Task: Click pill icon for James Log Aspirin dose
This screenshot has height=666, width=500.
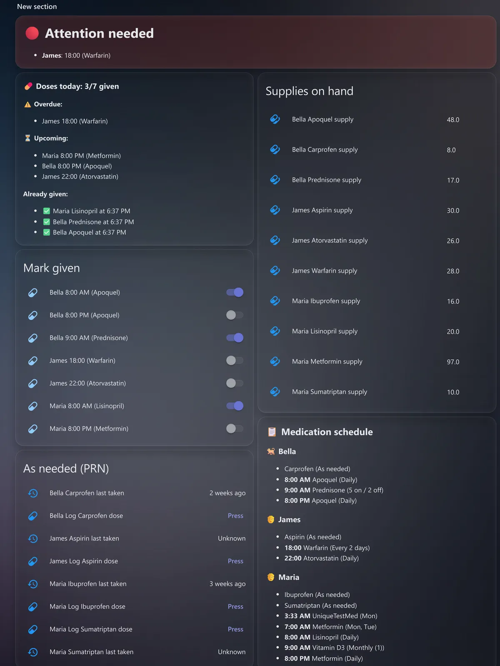Action: pyautogui.click(x=33, y=561)
